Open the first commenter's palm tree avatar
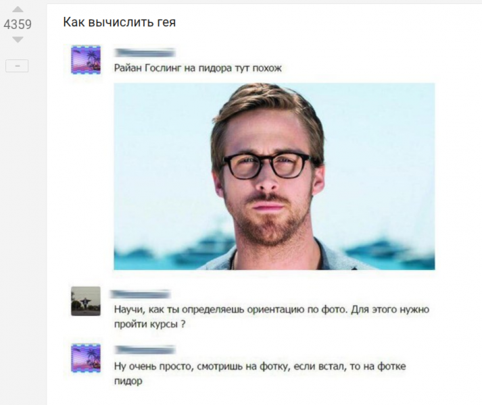The image size is (482, 405). [x=86, y=59]
